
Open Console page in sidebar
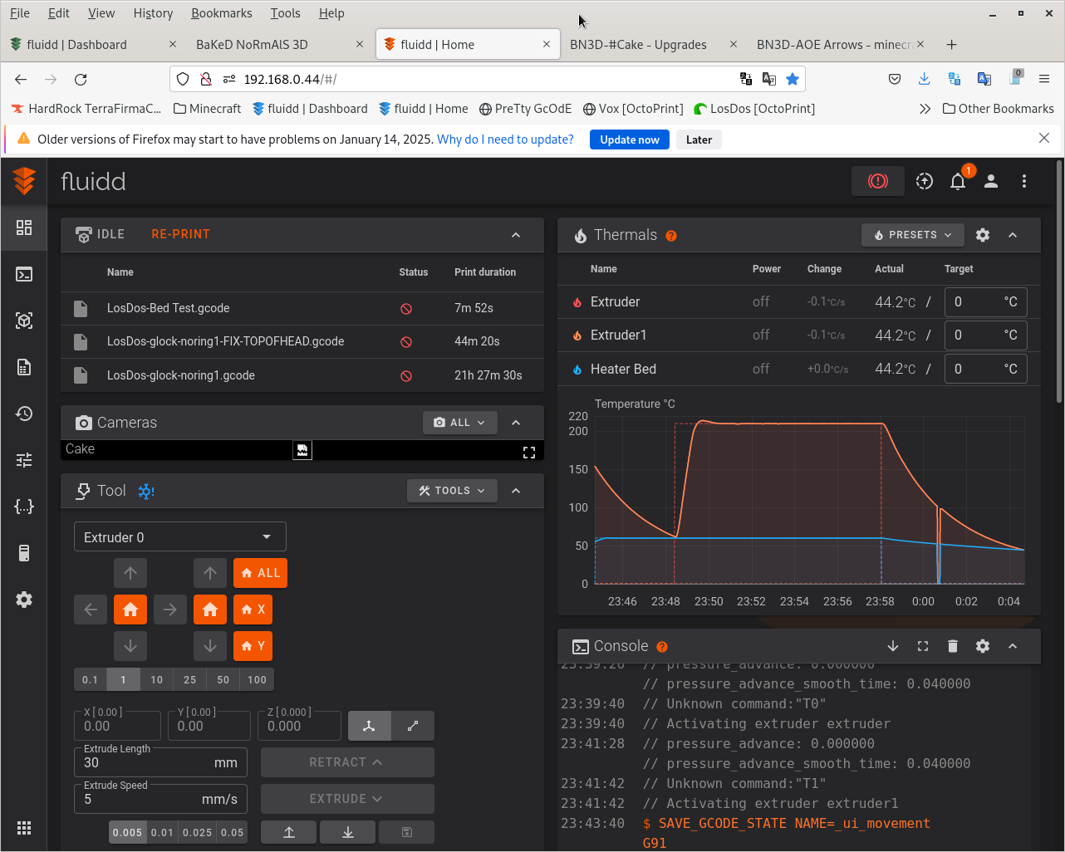[x=24, y=274]
